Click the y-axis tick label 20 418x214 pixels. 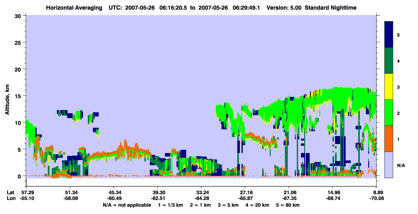coord(19,69)
